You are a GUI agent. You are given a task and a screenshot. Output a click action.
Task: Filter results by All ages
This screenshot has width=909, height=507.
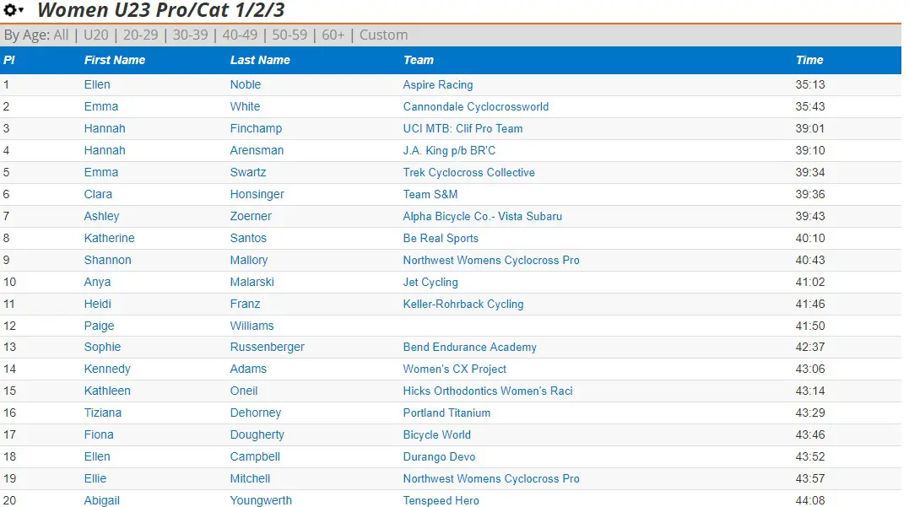(x=61, y=35)
